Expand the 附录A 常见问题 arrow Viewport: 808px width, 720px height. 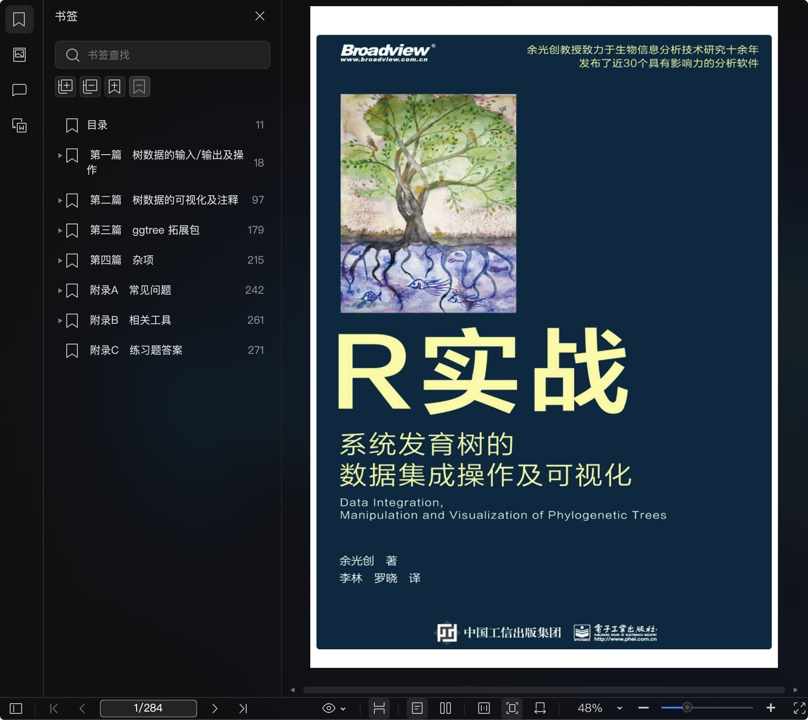60,291
